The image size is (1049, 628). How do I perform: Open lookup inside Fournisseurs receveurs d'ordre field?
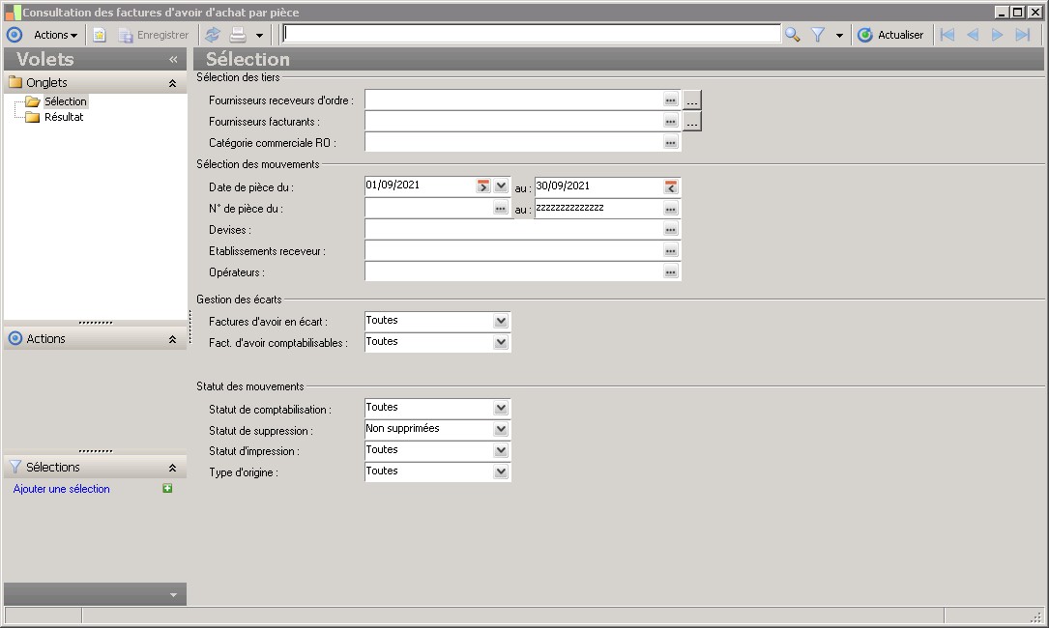[x=670, y=100]
